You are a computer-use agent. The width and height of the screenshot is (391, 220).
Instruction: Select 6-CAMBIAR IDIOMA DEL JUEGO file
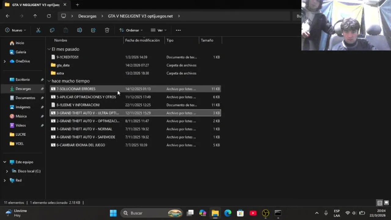(135, 145)
